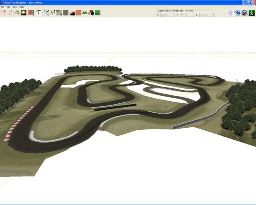Click the brick wall icon
Image resolution: width=256 pixels, height=205 pixels.
(79, 12)
